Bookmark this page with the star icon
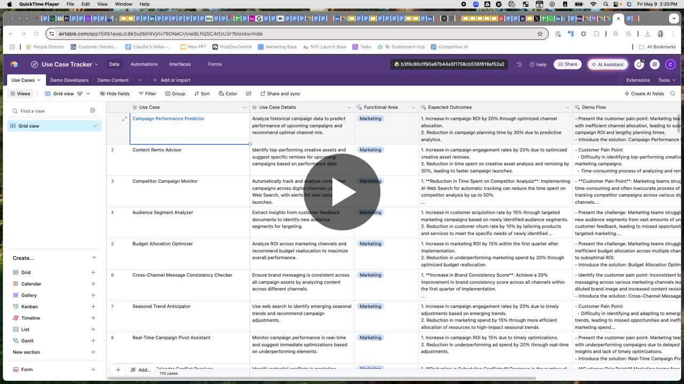Viewport: 684px width, 384px height. [x=540, y=34]
